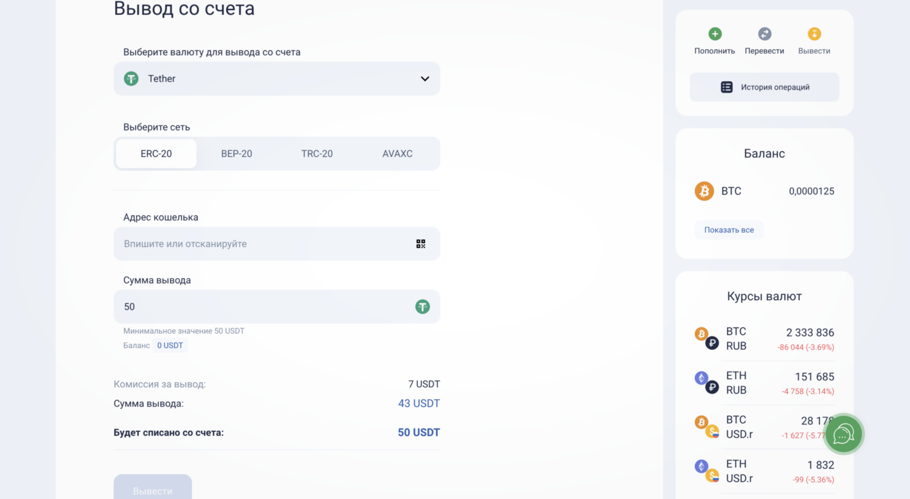Click the wallet address input field
The height and width of the screenshot is (499, 910).
[x=237, y=244]
